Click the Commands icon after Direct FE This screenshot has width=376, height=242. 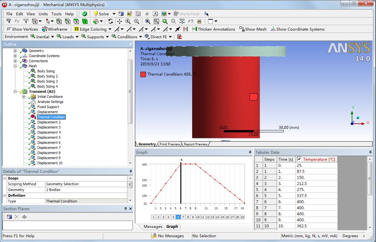click(x=180, y=37)
